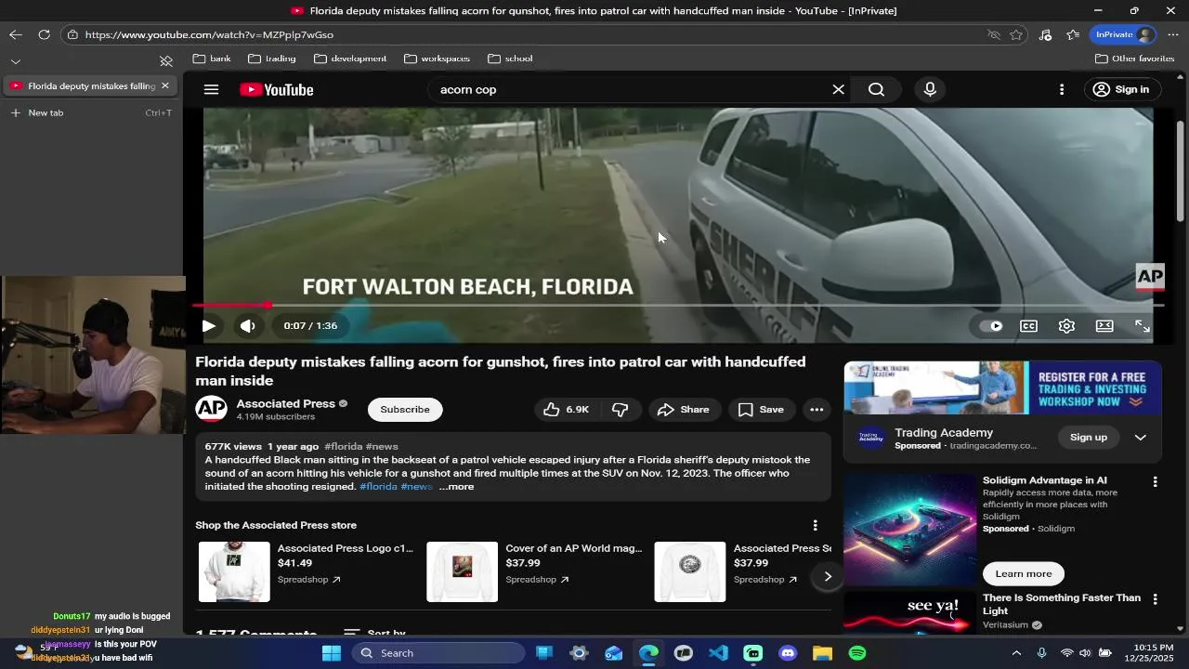Screen dimensions: 1189x669
Task: Open the Trading Academy banner image
Action: [1002, 387]
